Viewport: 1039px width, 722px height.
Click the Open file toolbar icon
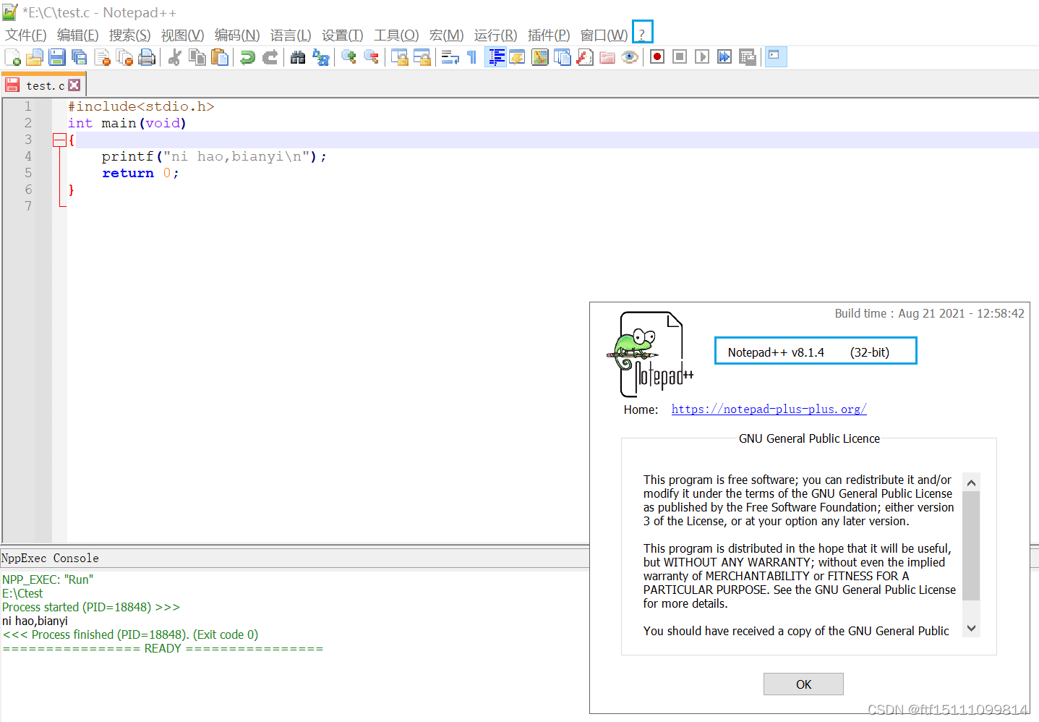coord(35,57)
